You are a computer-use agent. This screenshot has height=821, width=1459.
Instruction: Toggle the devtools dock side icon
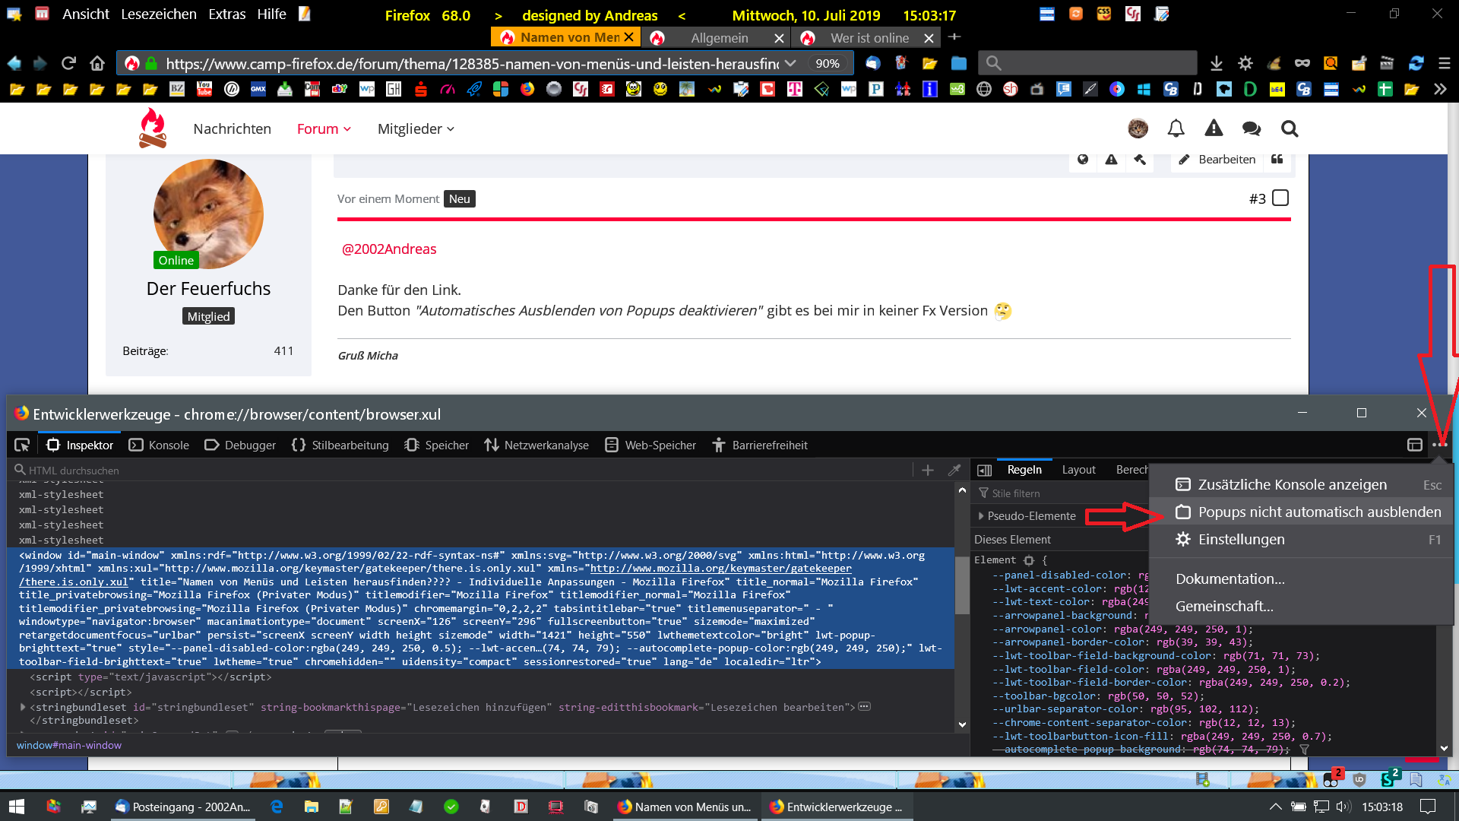pyautogui.click(x=1414, y=445)
